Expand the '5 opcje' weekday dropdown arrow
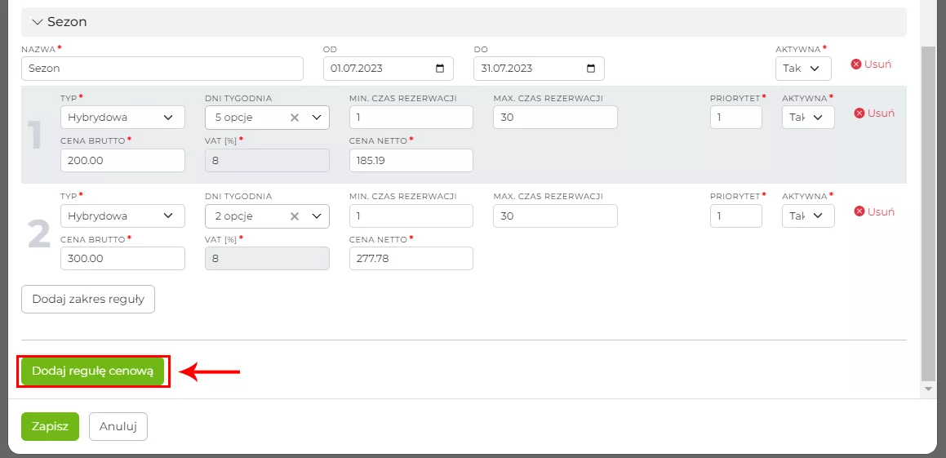 tap(316, 118)
